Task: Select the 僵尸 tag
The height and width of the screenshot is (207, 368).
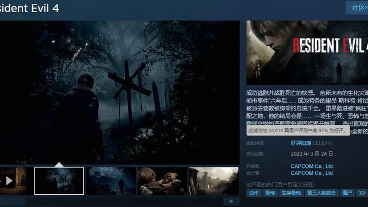Action: tap(347, 193)
